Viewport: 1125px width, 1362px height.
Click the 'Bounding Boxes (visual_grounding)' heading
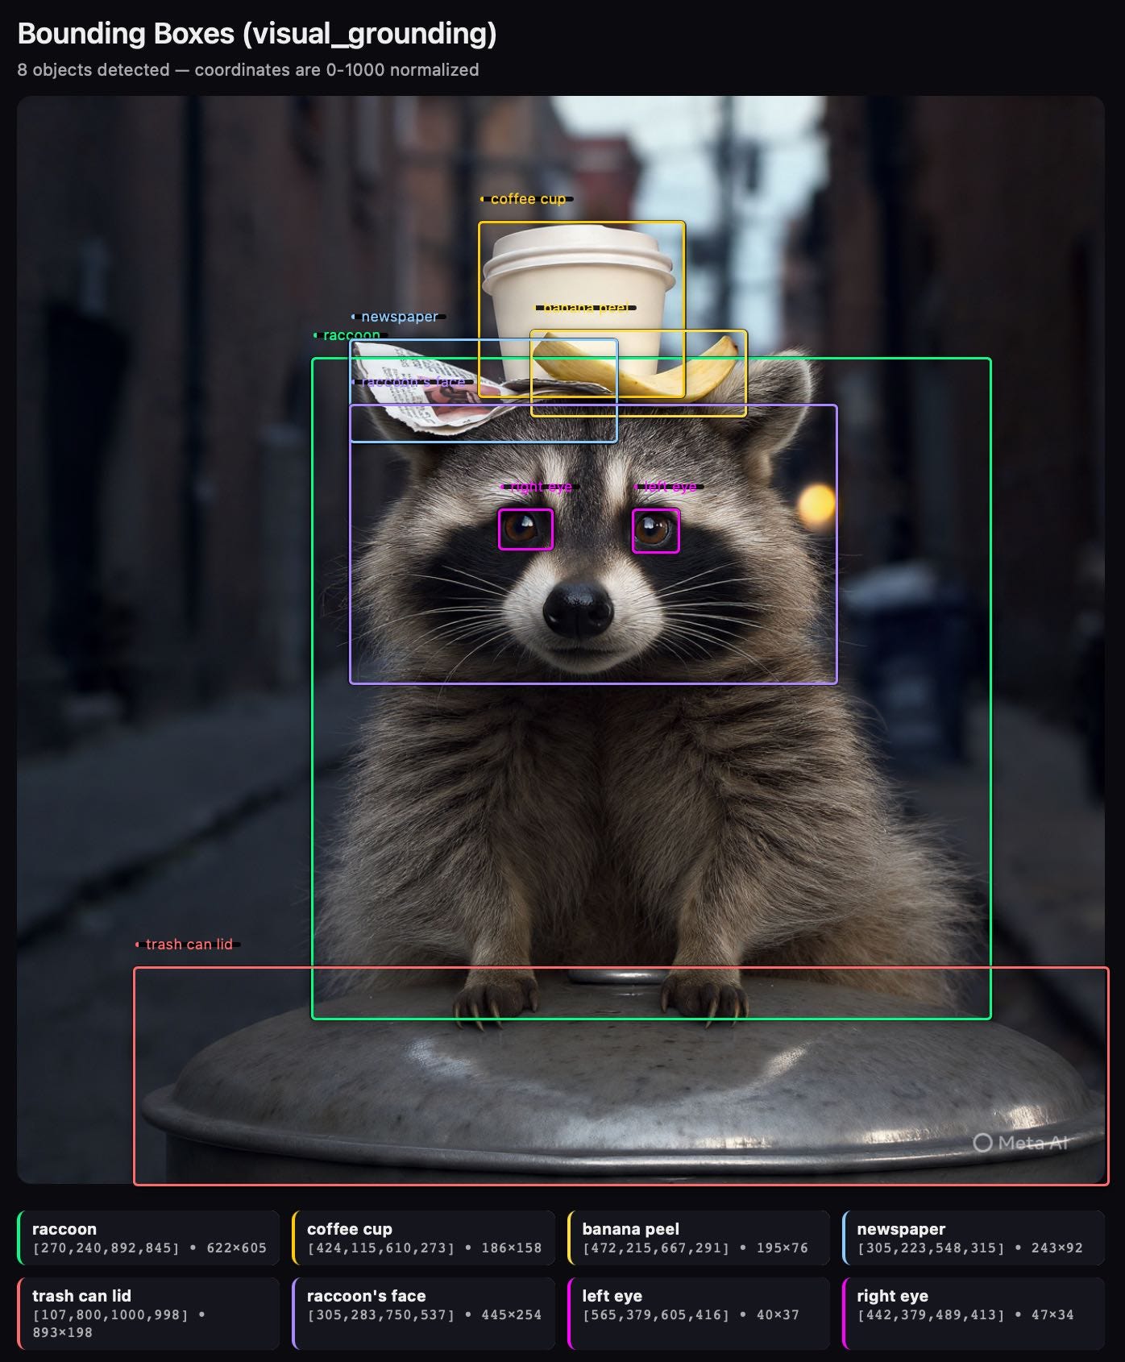pos(257,34)
